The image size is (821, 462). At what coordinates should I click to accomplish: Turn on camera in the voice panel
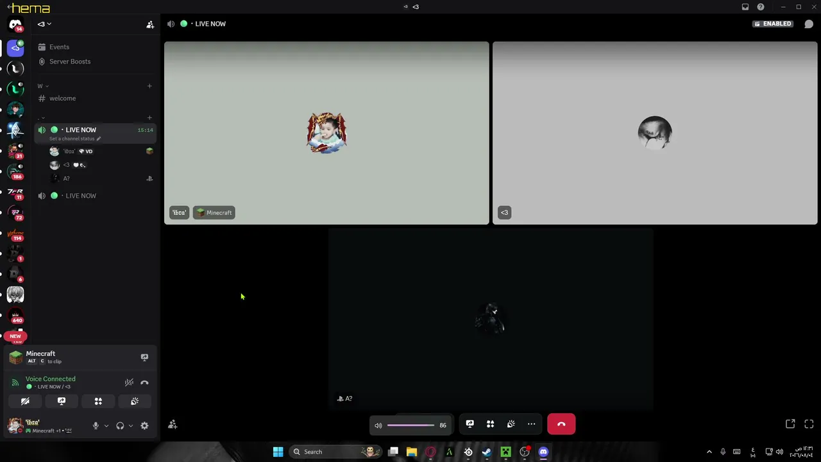[x=25, y=401]
